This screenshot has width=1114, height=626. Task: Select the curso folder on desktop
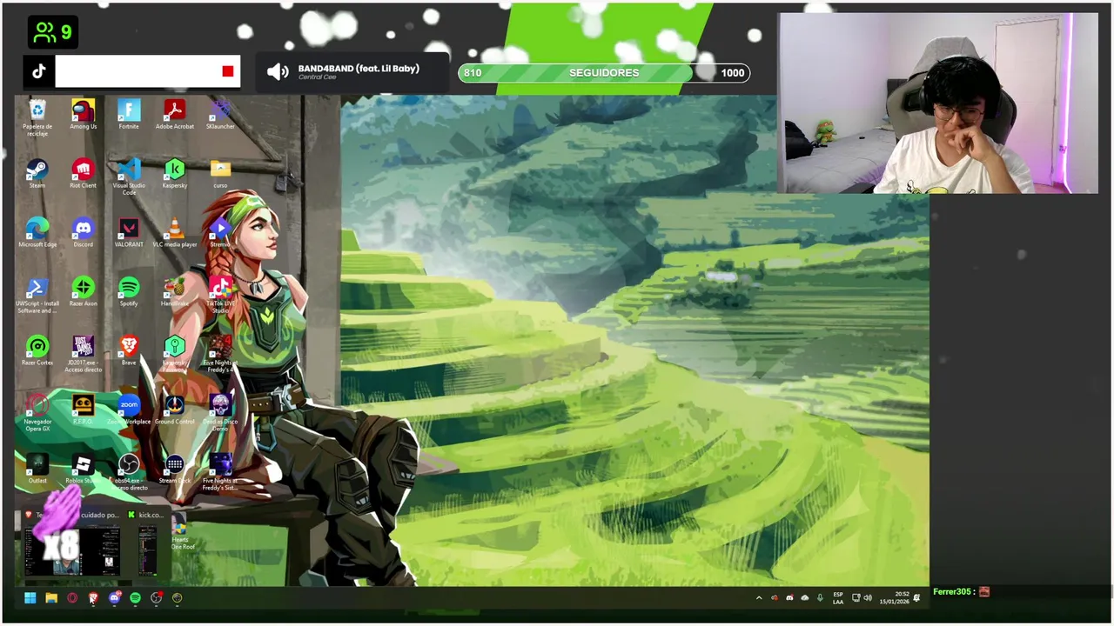point(220,174)
